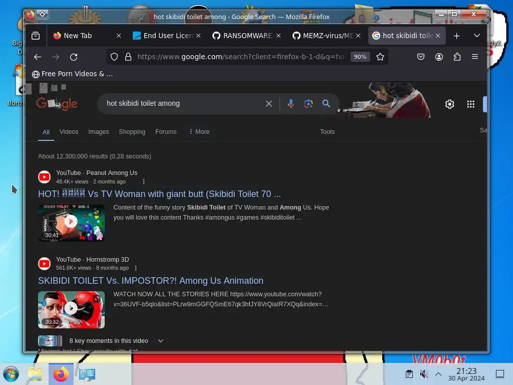Select the Videos search tab

pyautogui.click(x=69, y=132)
